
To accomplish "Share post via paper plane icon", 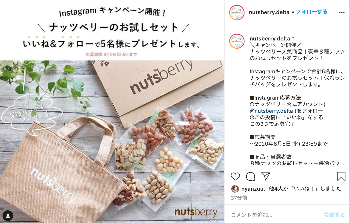I will 266,176.
